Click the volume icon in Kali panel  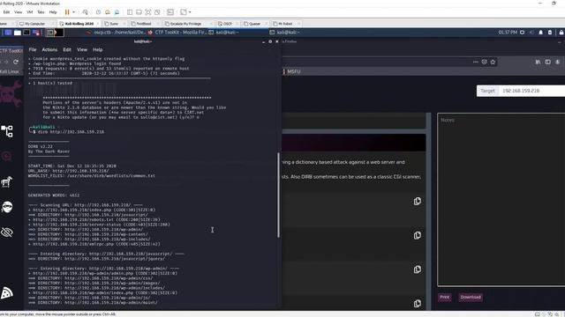click(531, 33)
